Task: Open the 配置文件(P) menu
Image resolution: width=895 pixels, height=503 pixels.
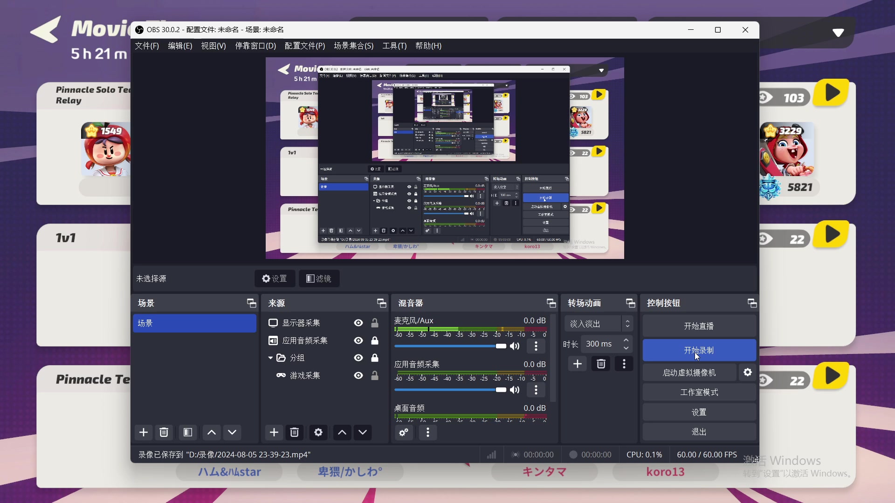Action: pyautogui.click(x=305, y=46)
